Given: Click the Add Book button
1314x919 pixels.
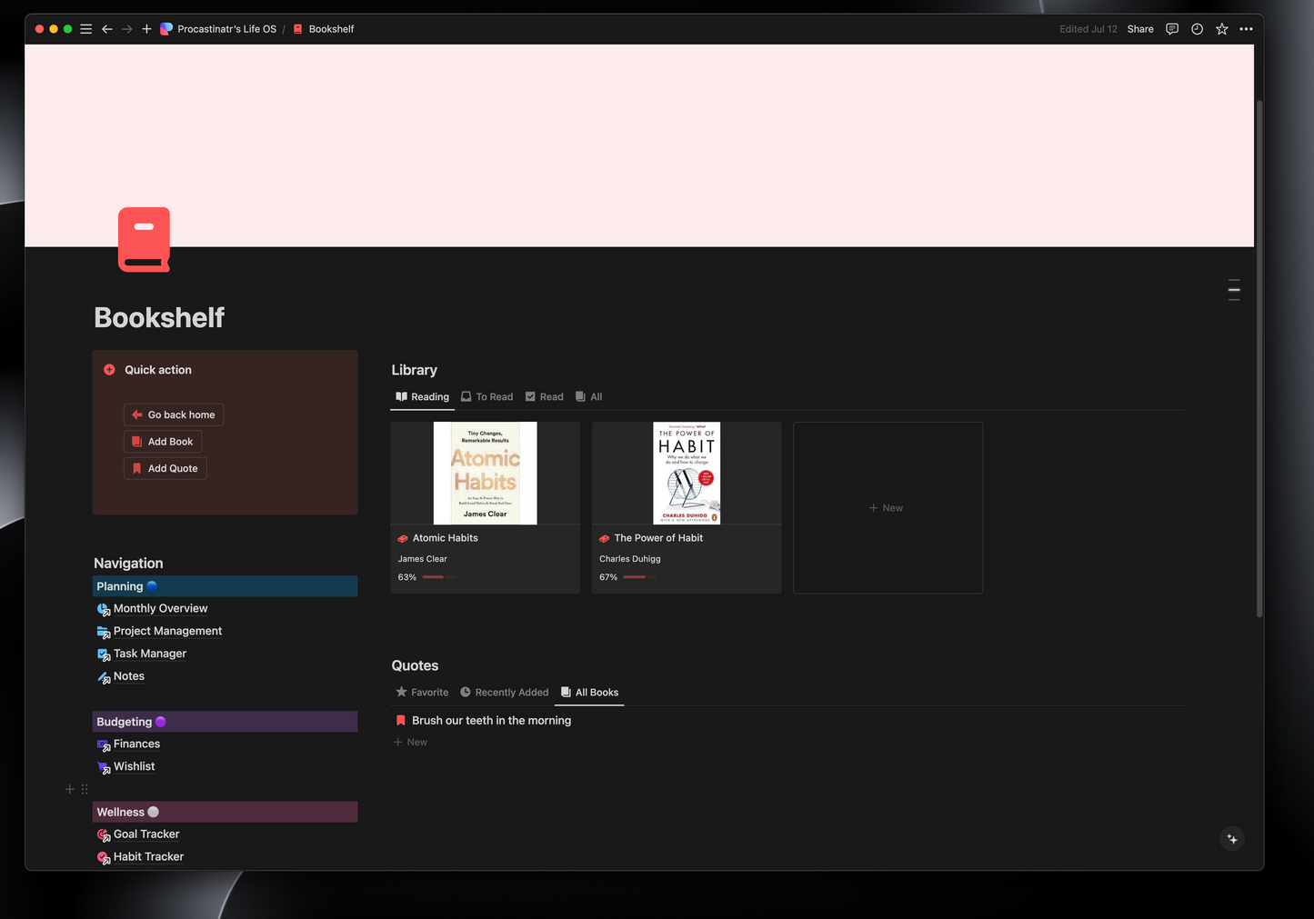Looking at the screenshot, I should coord(163,442).
